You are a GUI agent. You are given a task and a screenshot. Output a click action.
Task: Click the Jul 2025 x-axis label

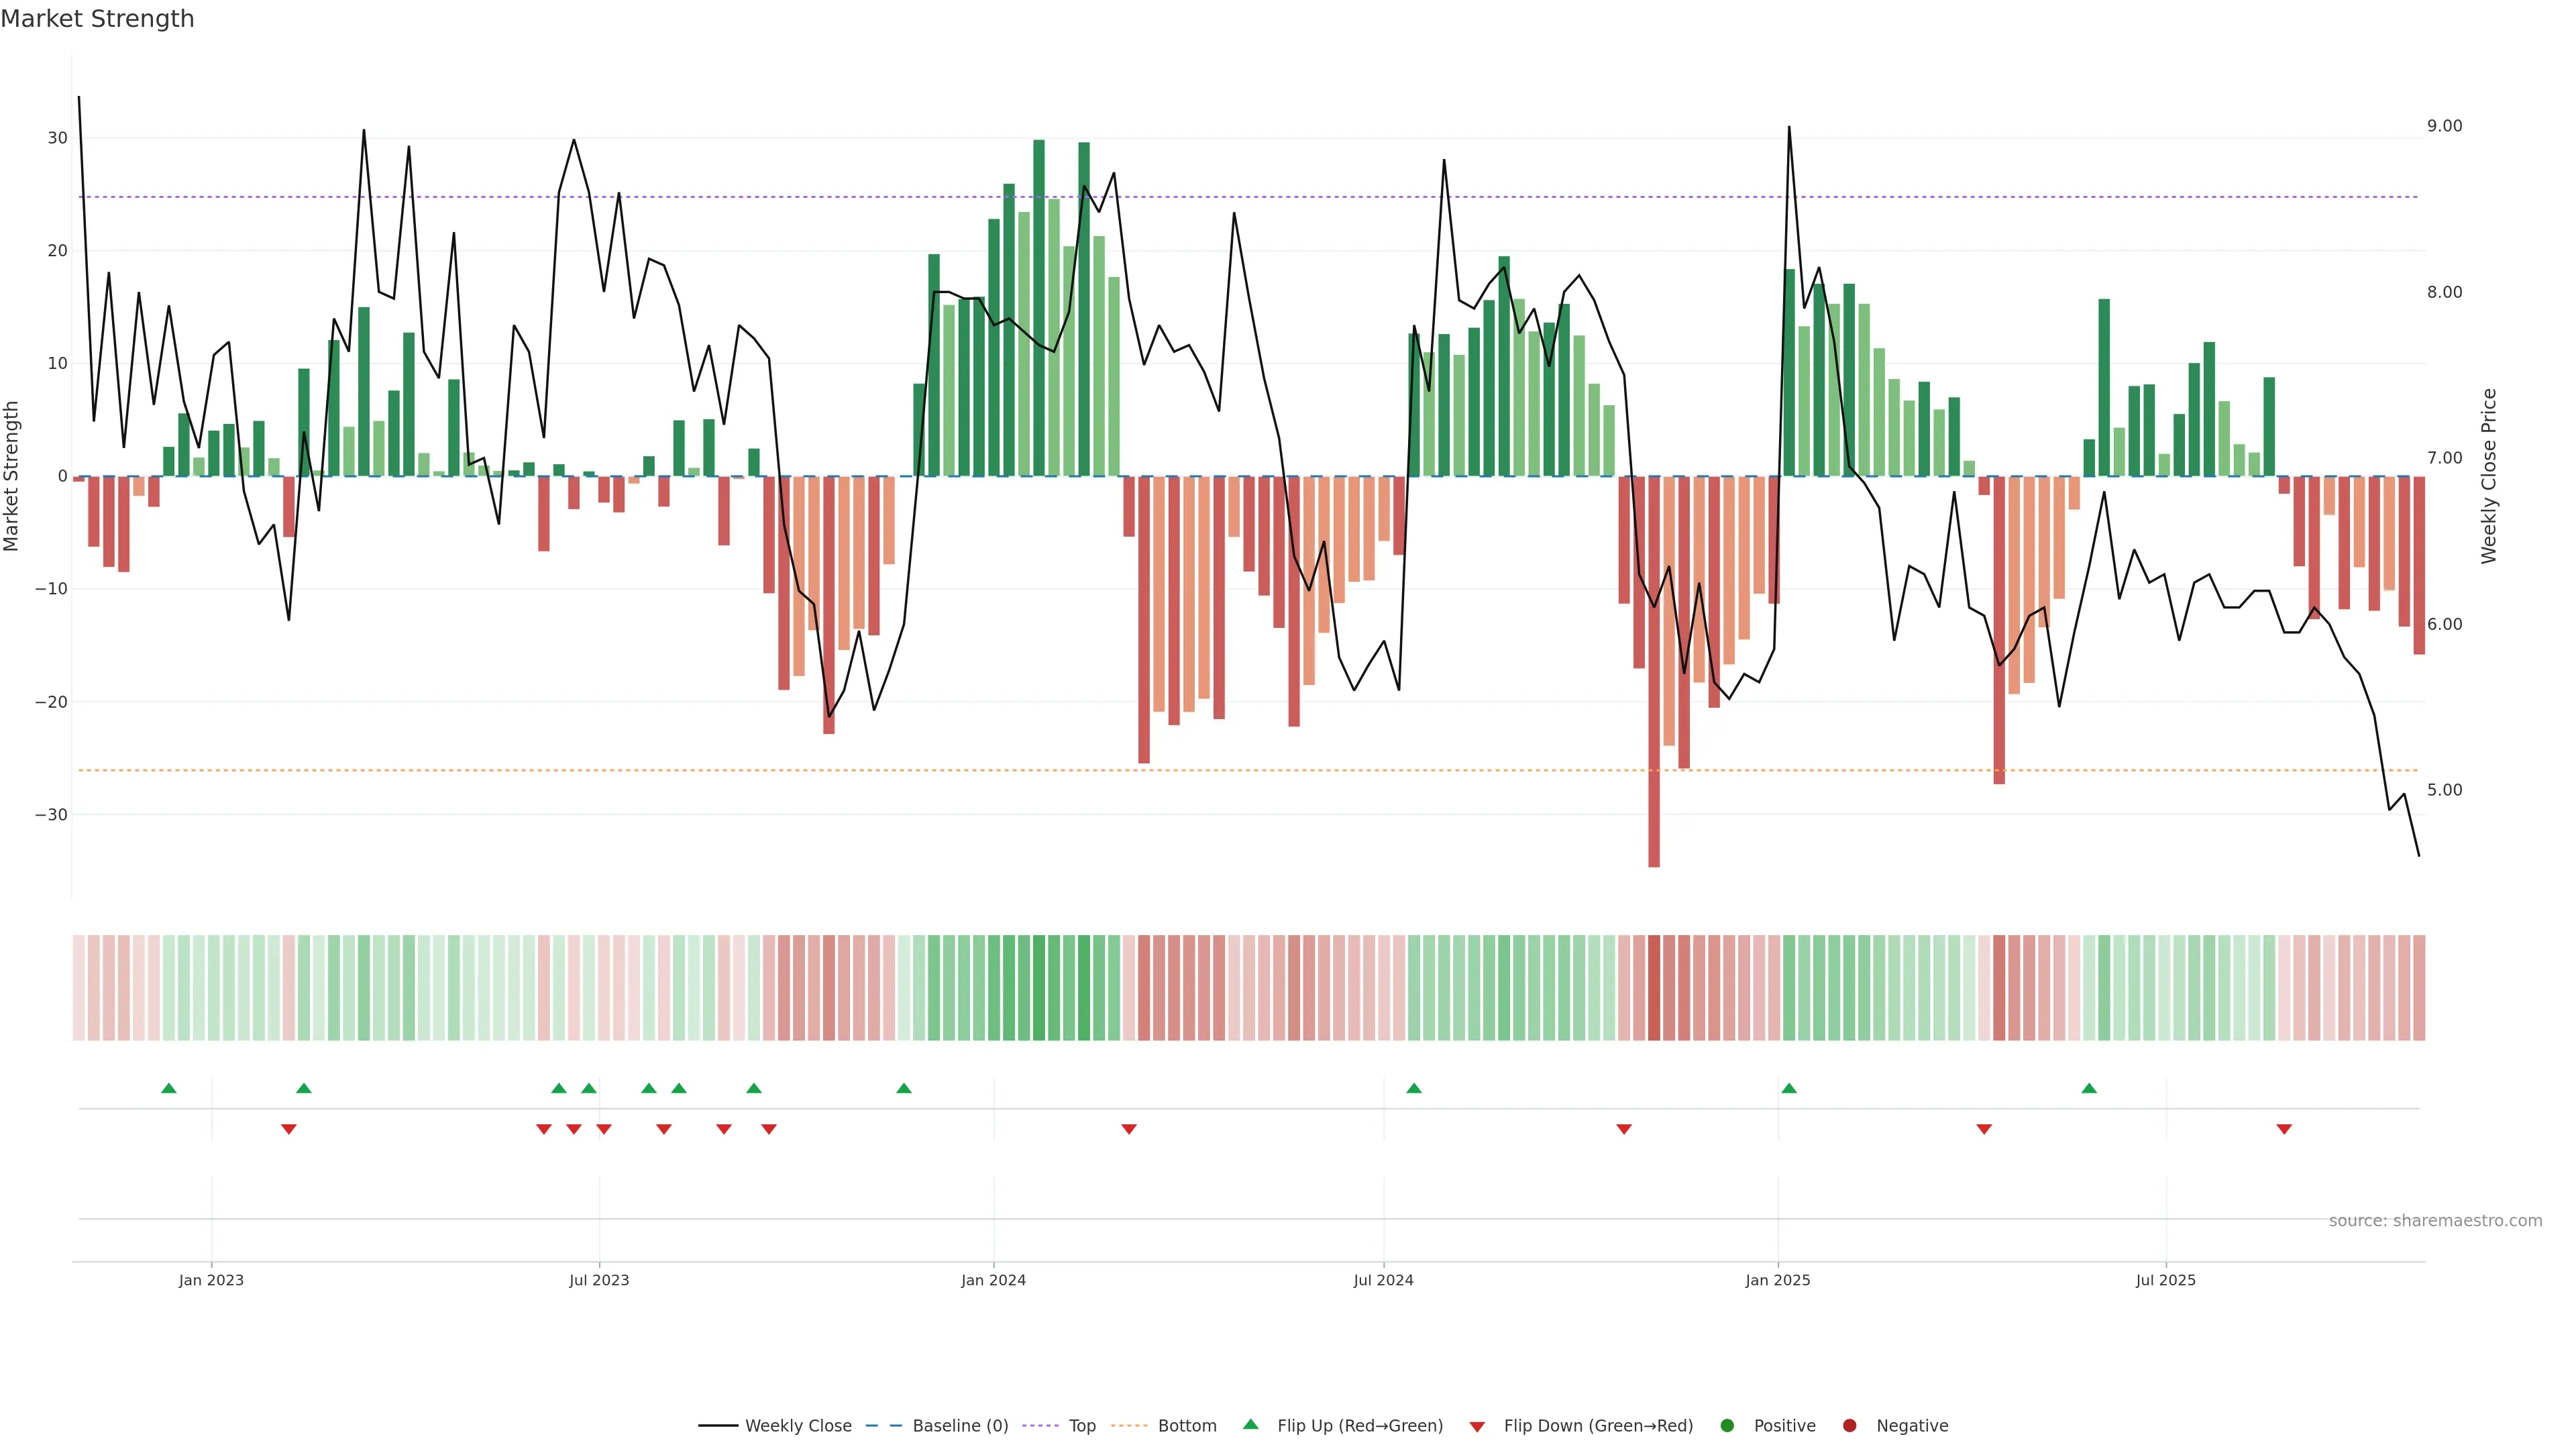point(2166,1280)
